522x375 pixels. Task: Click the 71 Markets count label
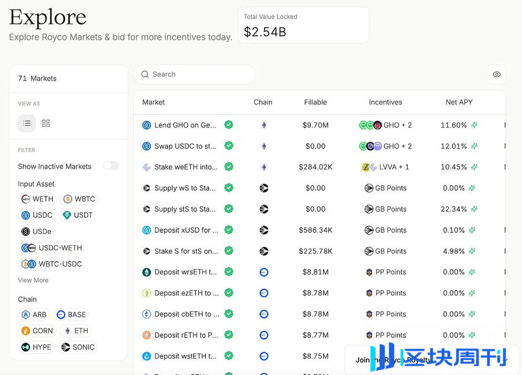coord(37,78)
